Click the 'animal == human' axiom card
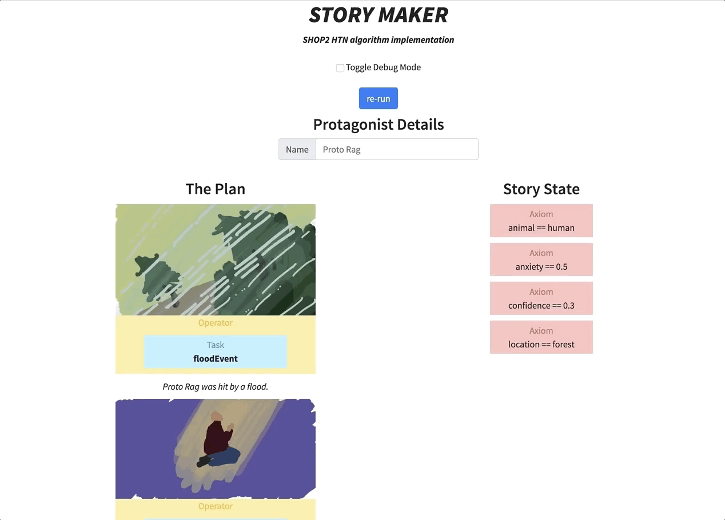Image resolution: width=725 pixels, height=520 pixels. [541, 221]
